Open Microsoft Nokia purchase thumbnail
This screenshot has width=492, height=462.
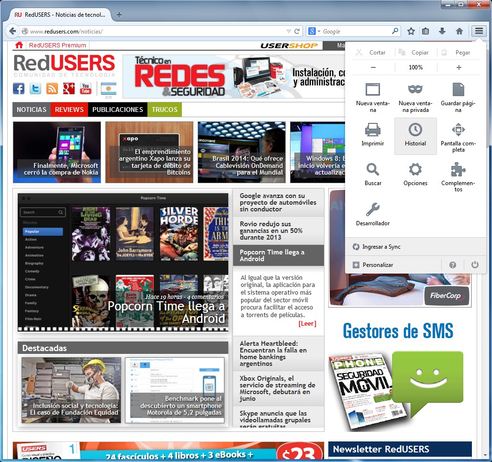pos(57,152)
